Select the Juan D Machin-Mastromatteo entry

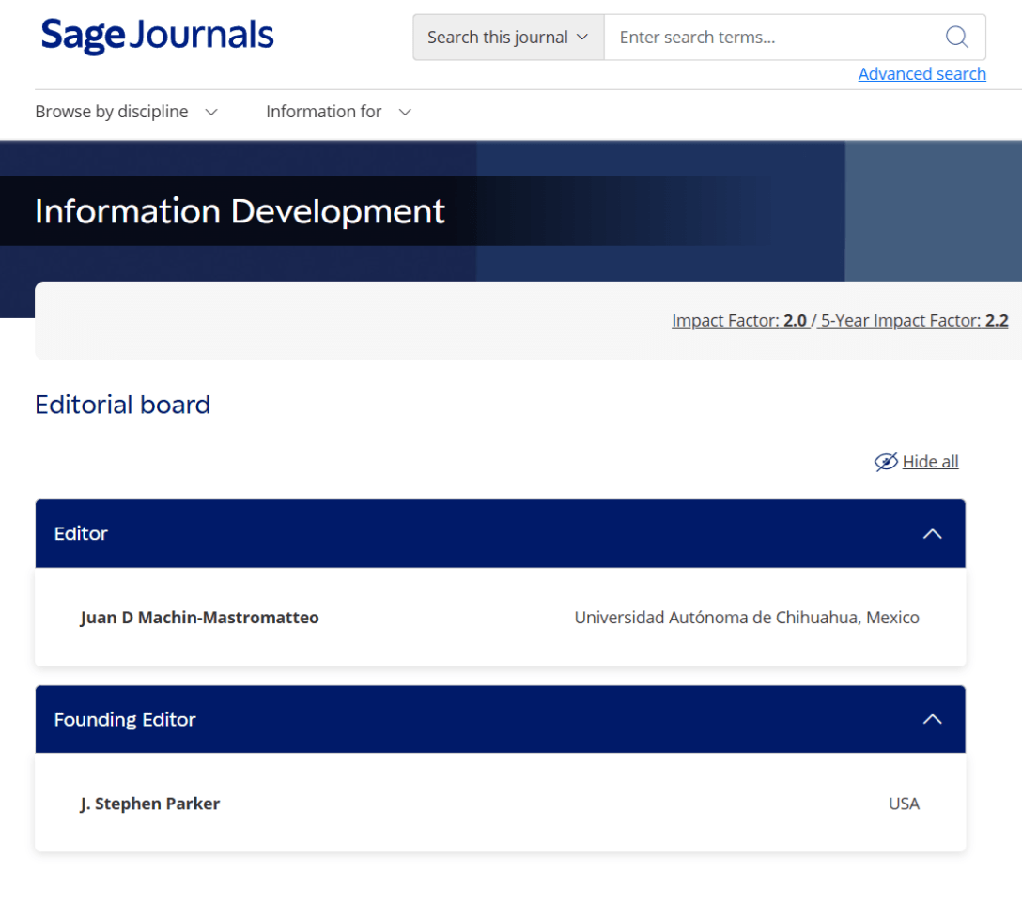coord(199,618)
